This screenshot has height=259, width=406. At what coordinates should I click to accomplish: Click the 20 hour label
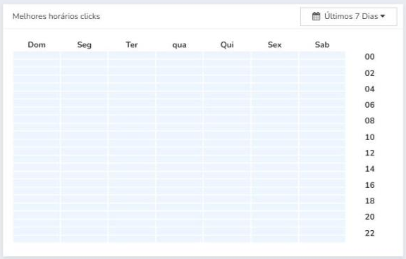(369, 217)
